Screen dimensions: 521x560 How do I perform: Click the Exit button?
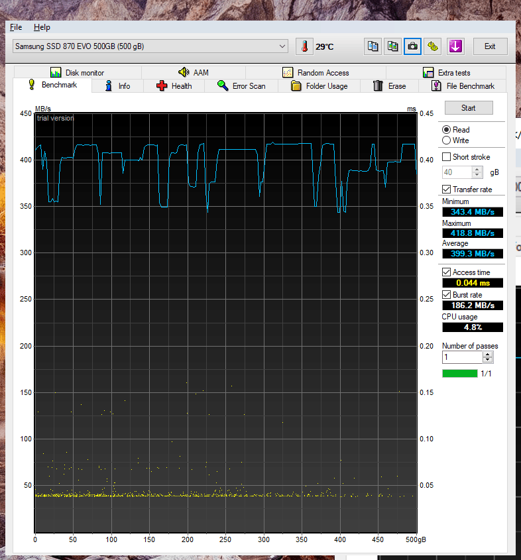coord(490,46)
